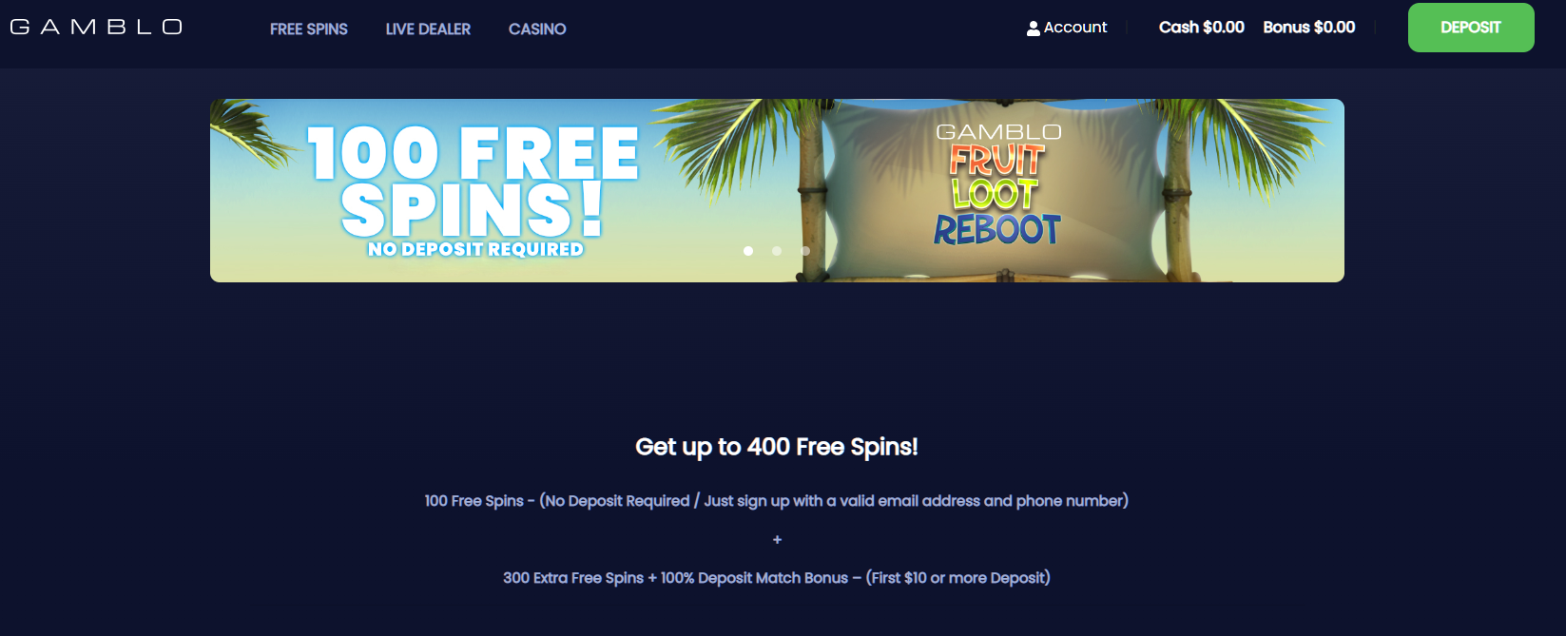Screen dimensions: 1566x636
Task: View the Cash $0.00 balance
Action: coord(1202,28)
